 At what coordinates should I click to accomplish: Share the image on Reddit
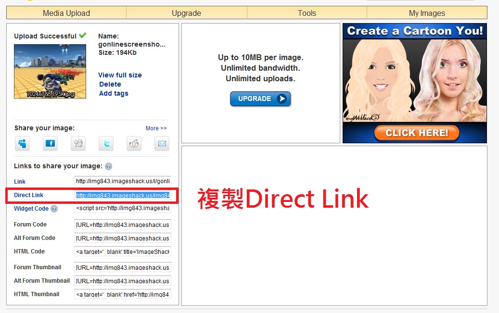point(134,143)
